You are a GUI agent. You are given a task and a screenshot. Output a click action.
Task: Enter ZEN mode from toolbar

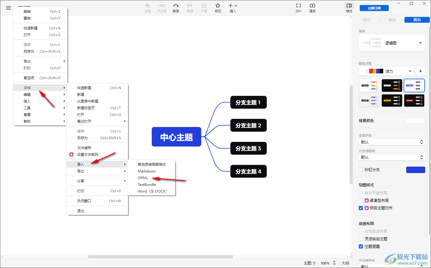pos(298,8)
